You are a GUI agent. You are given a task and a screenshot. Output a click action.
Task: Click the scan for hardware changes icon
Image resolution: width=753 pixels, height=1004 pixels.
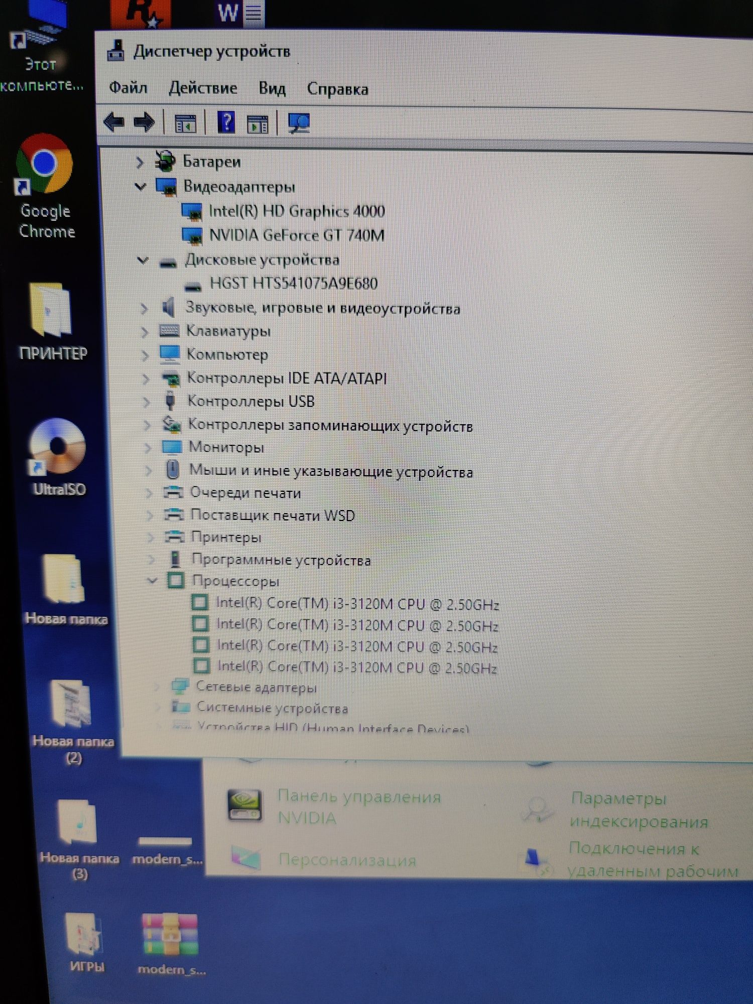[x=299, y=123]
